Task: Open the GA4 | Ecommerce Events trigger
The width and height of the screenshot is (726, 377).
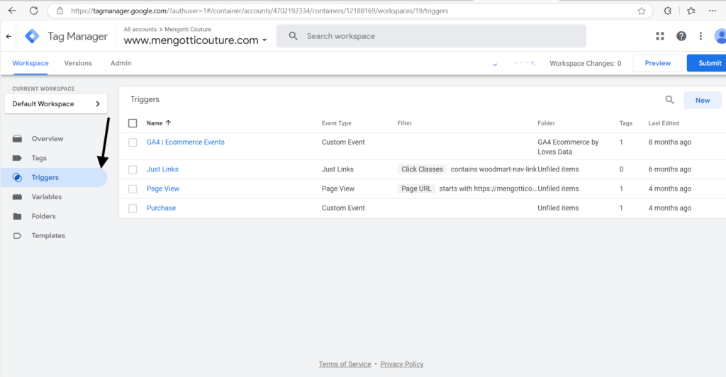Action: point(185,142)
